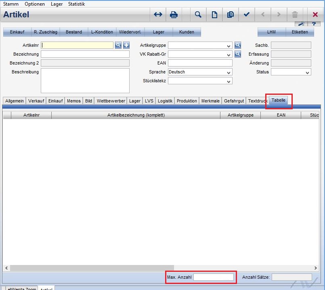
Task: Click the printer icon in toolbar
Action: pyautogui.click(x=174, y=15)
